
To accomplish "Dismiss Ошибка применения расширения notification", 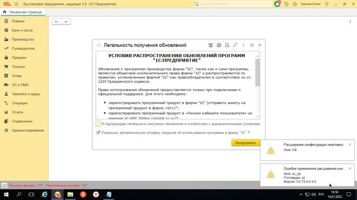I will (350, 168).
